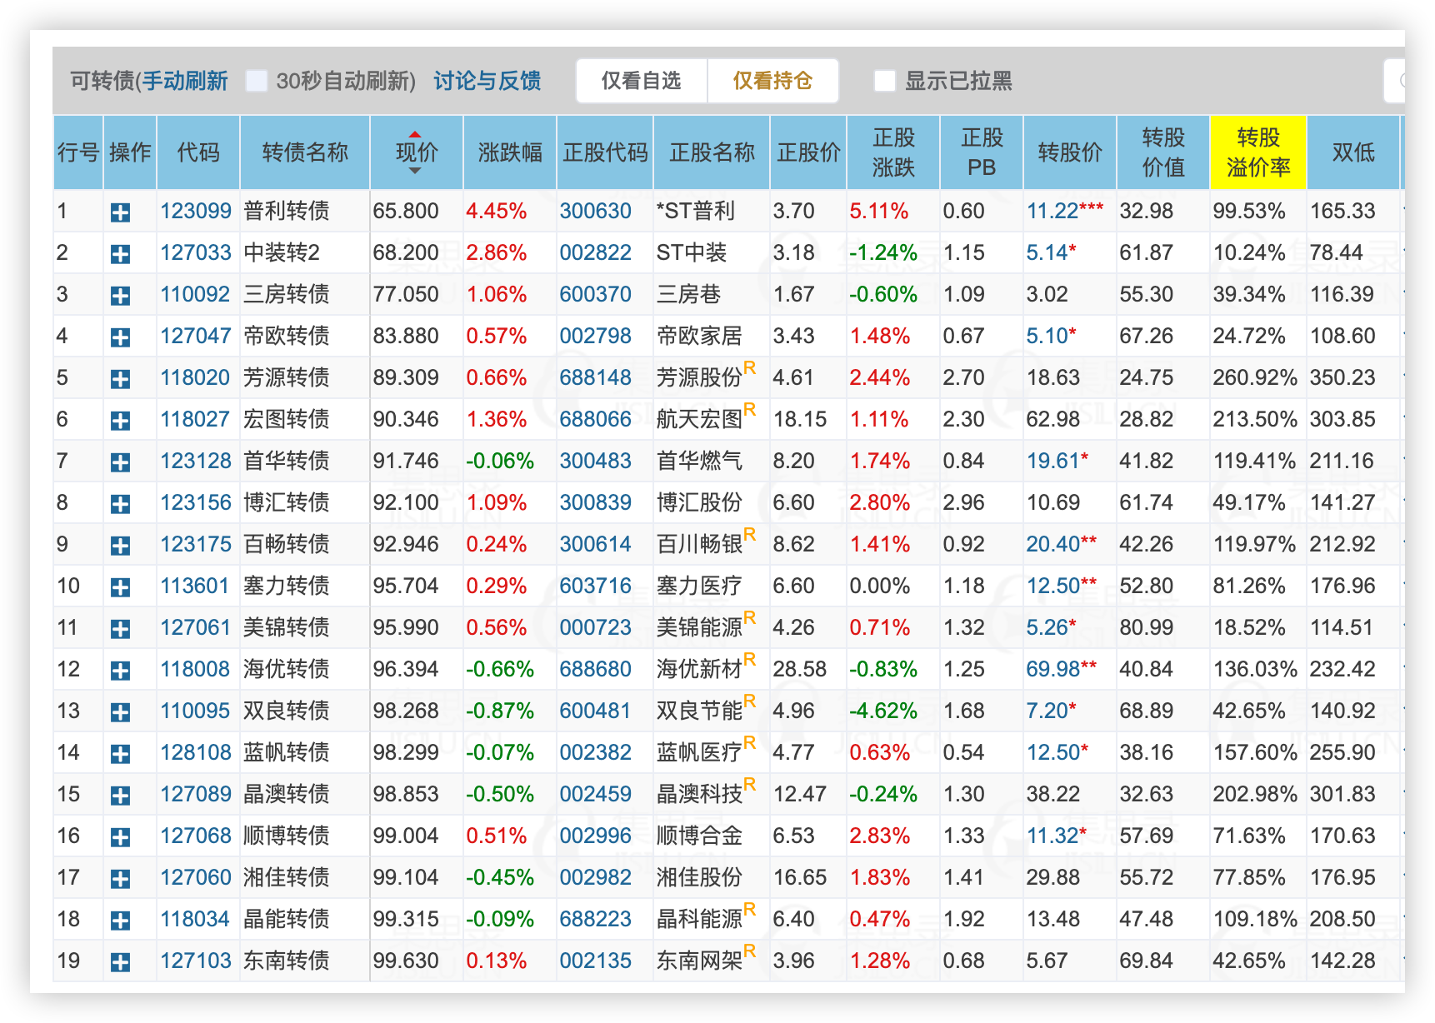Open bond code 123099 link
Image resolution: width=1435 pixels, height=1023 pixels.
(x=196, y=211)
